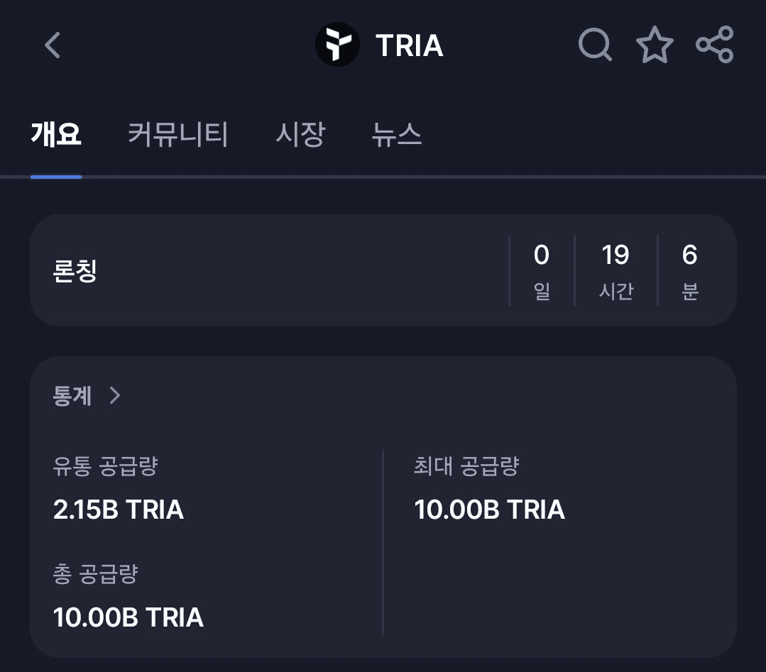Expand the 통계 chevron arrow
The height and width of the screenshot is (672, 766).
tap(115, 395)
